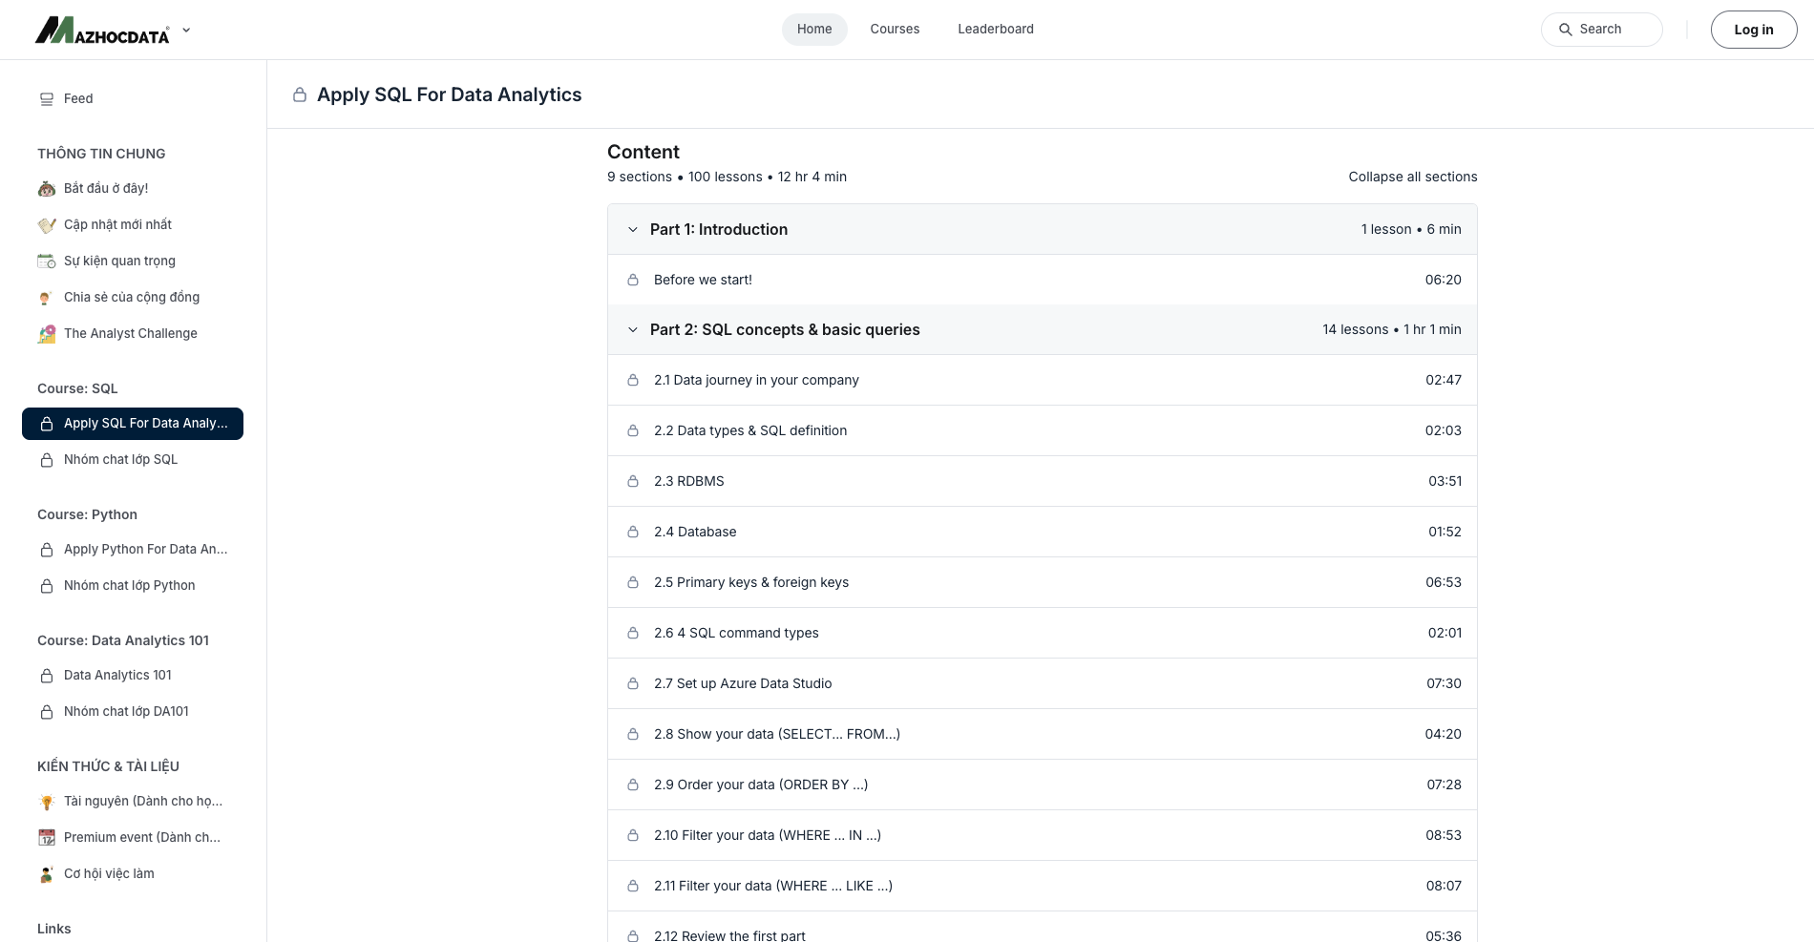Click Collapse all sections link

[1412, 178]
